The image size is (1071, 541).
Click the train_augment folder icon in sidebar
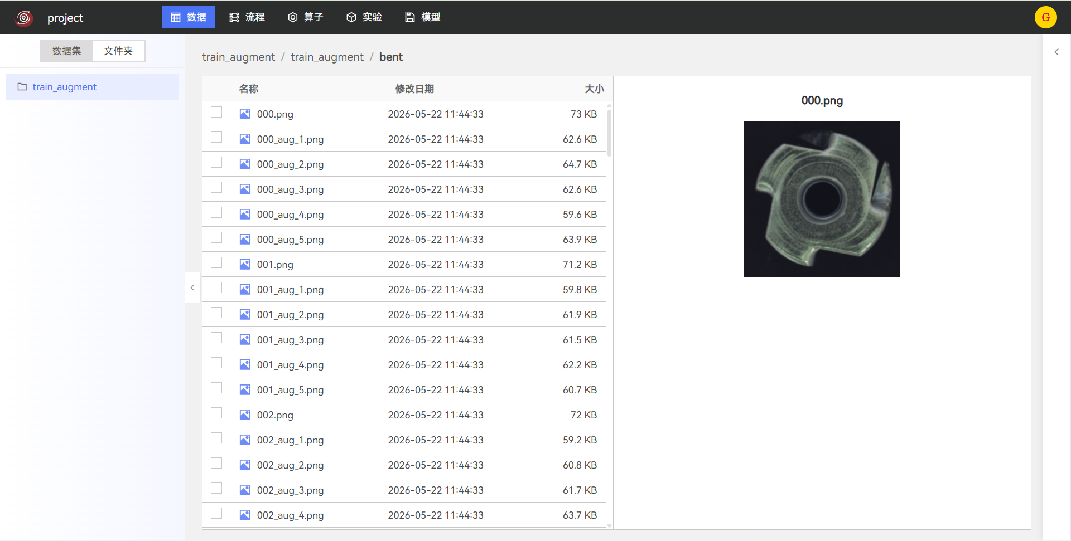[22, 87]
